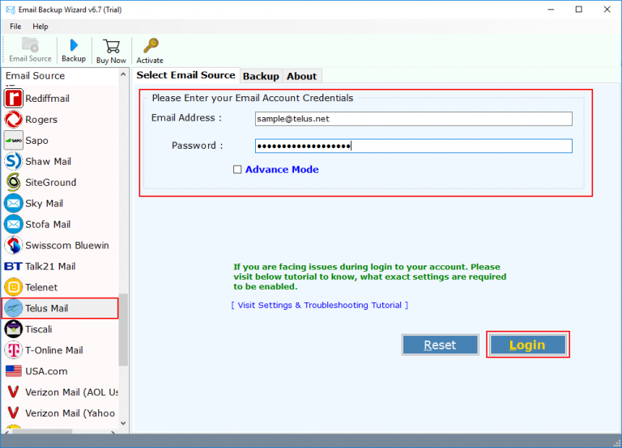Click the source list scroll-down arrow

click(123, 423)
